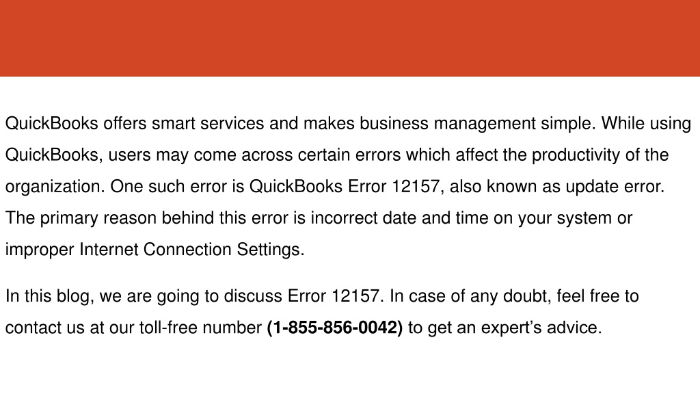
Task: Click the word "improper"
Action: point(40,250)
